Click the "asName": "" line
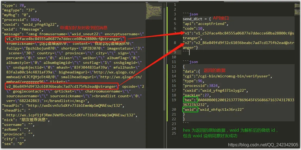The image size is (301, 150). pos(16,129)
